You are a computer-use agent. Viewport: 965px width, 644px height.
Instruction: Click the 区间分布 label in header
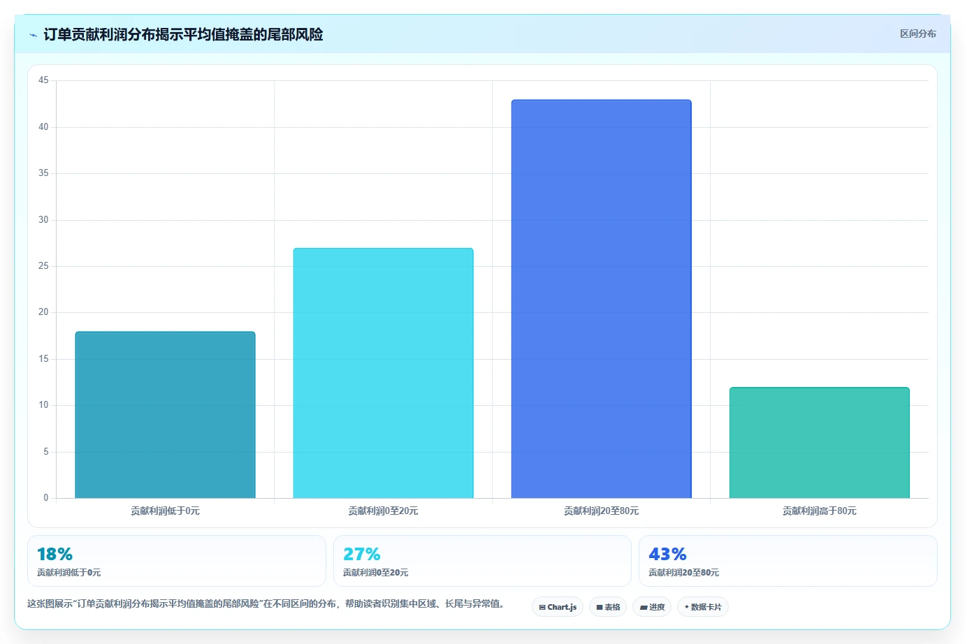coord(917,34)
